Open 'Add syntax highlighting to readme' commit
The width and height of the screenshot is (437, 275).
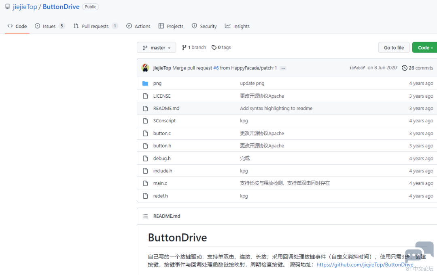(x=276, y=109)
